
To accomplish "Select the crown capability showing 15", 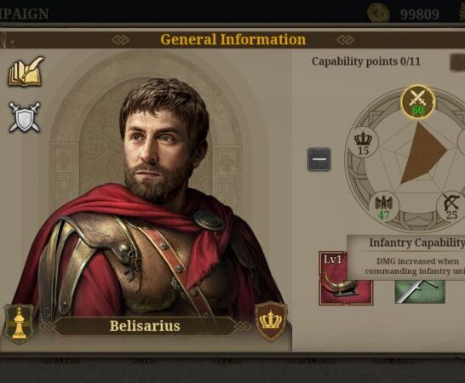I will pos(363,145).
